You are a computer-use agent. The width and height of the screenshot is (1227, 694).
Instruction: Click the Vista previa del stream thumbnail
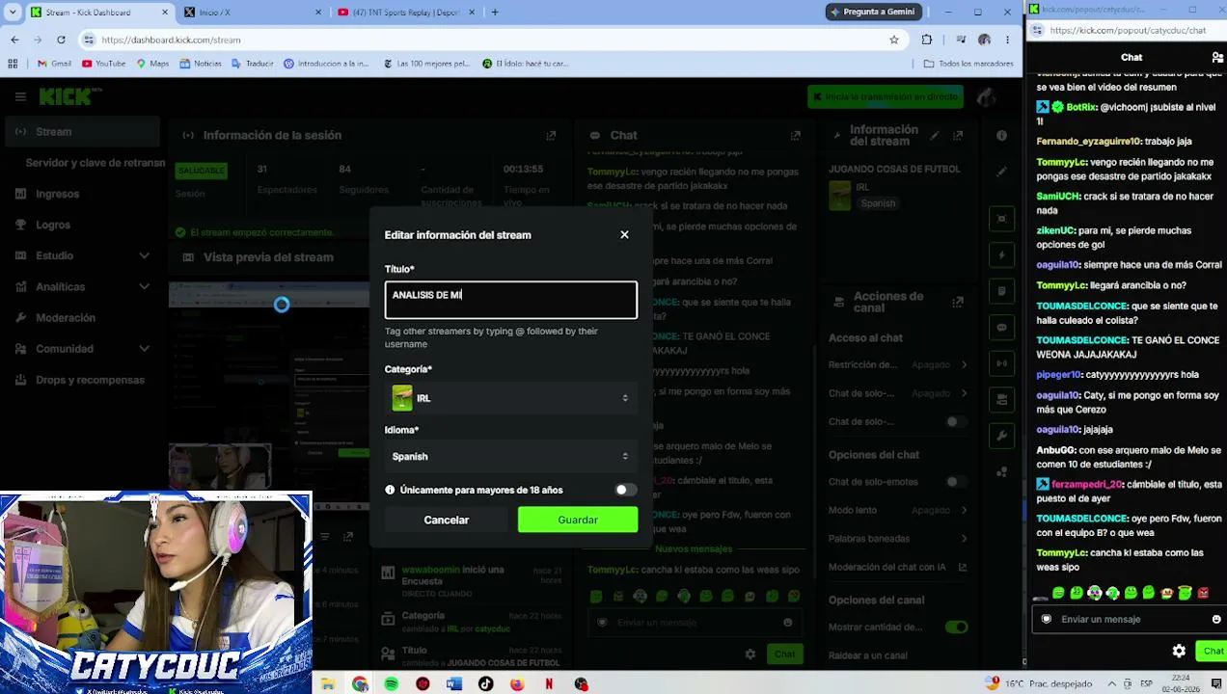(269, 386)
